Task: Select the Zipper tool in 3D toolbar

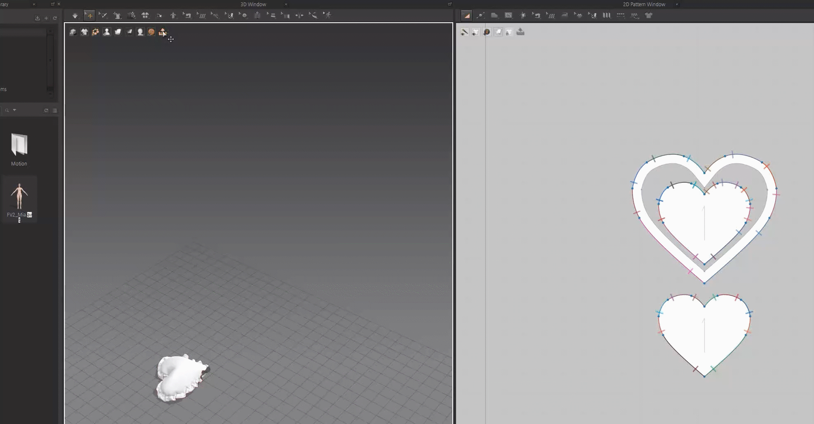Action: pyautogui.click(x=257, y=16)
